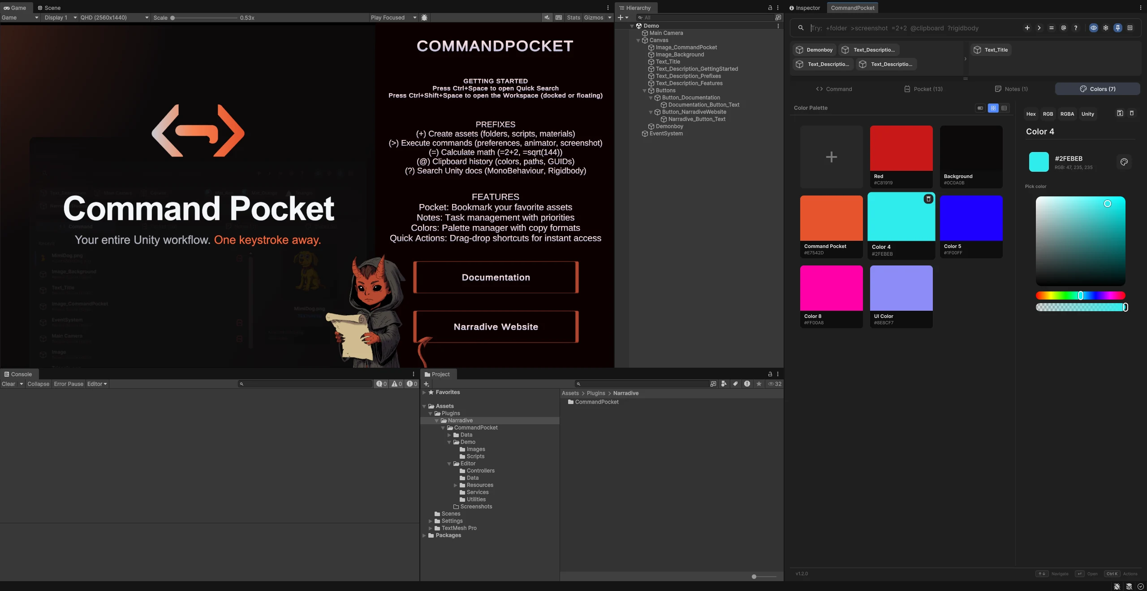Copy color in Unity format
The width and height of the screenshot is (1147, 591).
pyautogui.click(x=1087, y=114)
